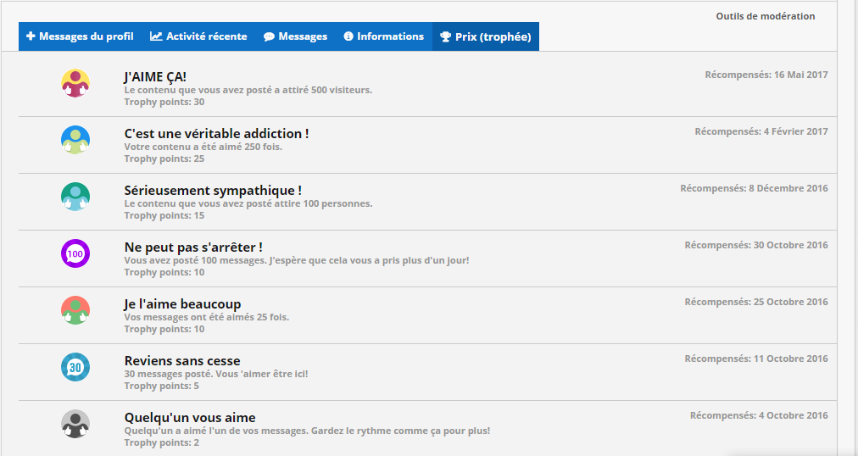The image size is (858, 456).
Task: Open the Reviens sans cesse trophy title
Action: pos(182,361)
